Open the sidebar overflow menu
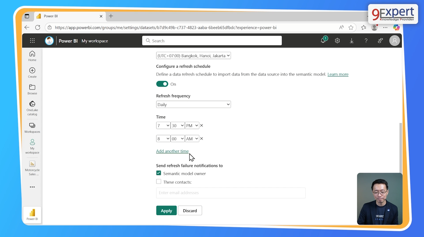The image size is (424, 237). [x=32, y=187]
